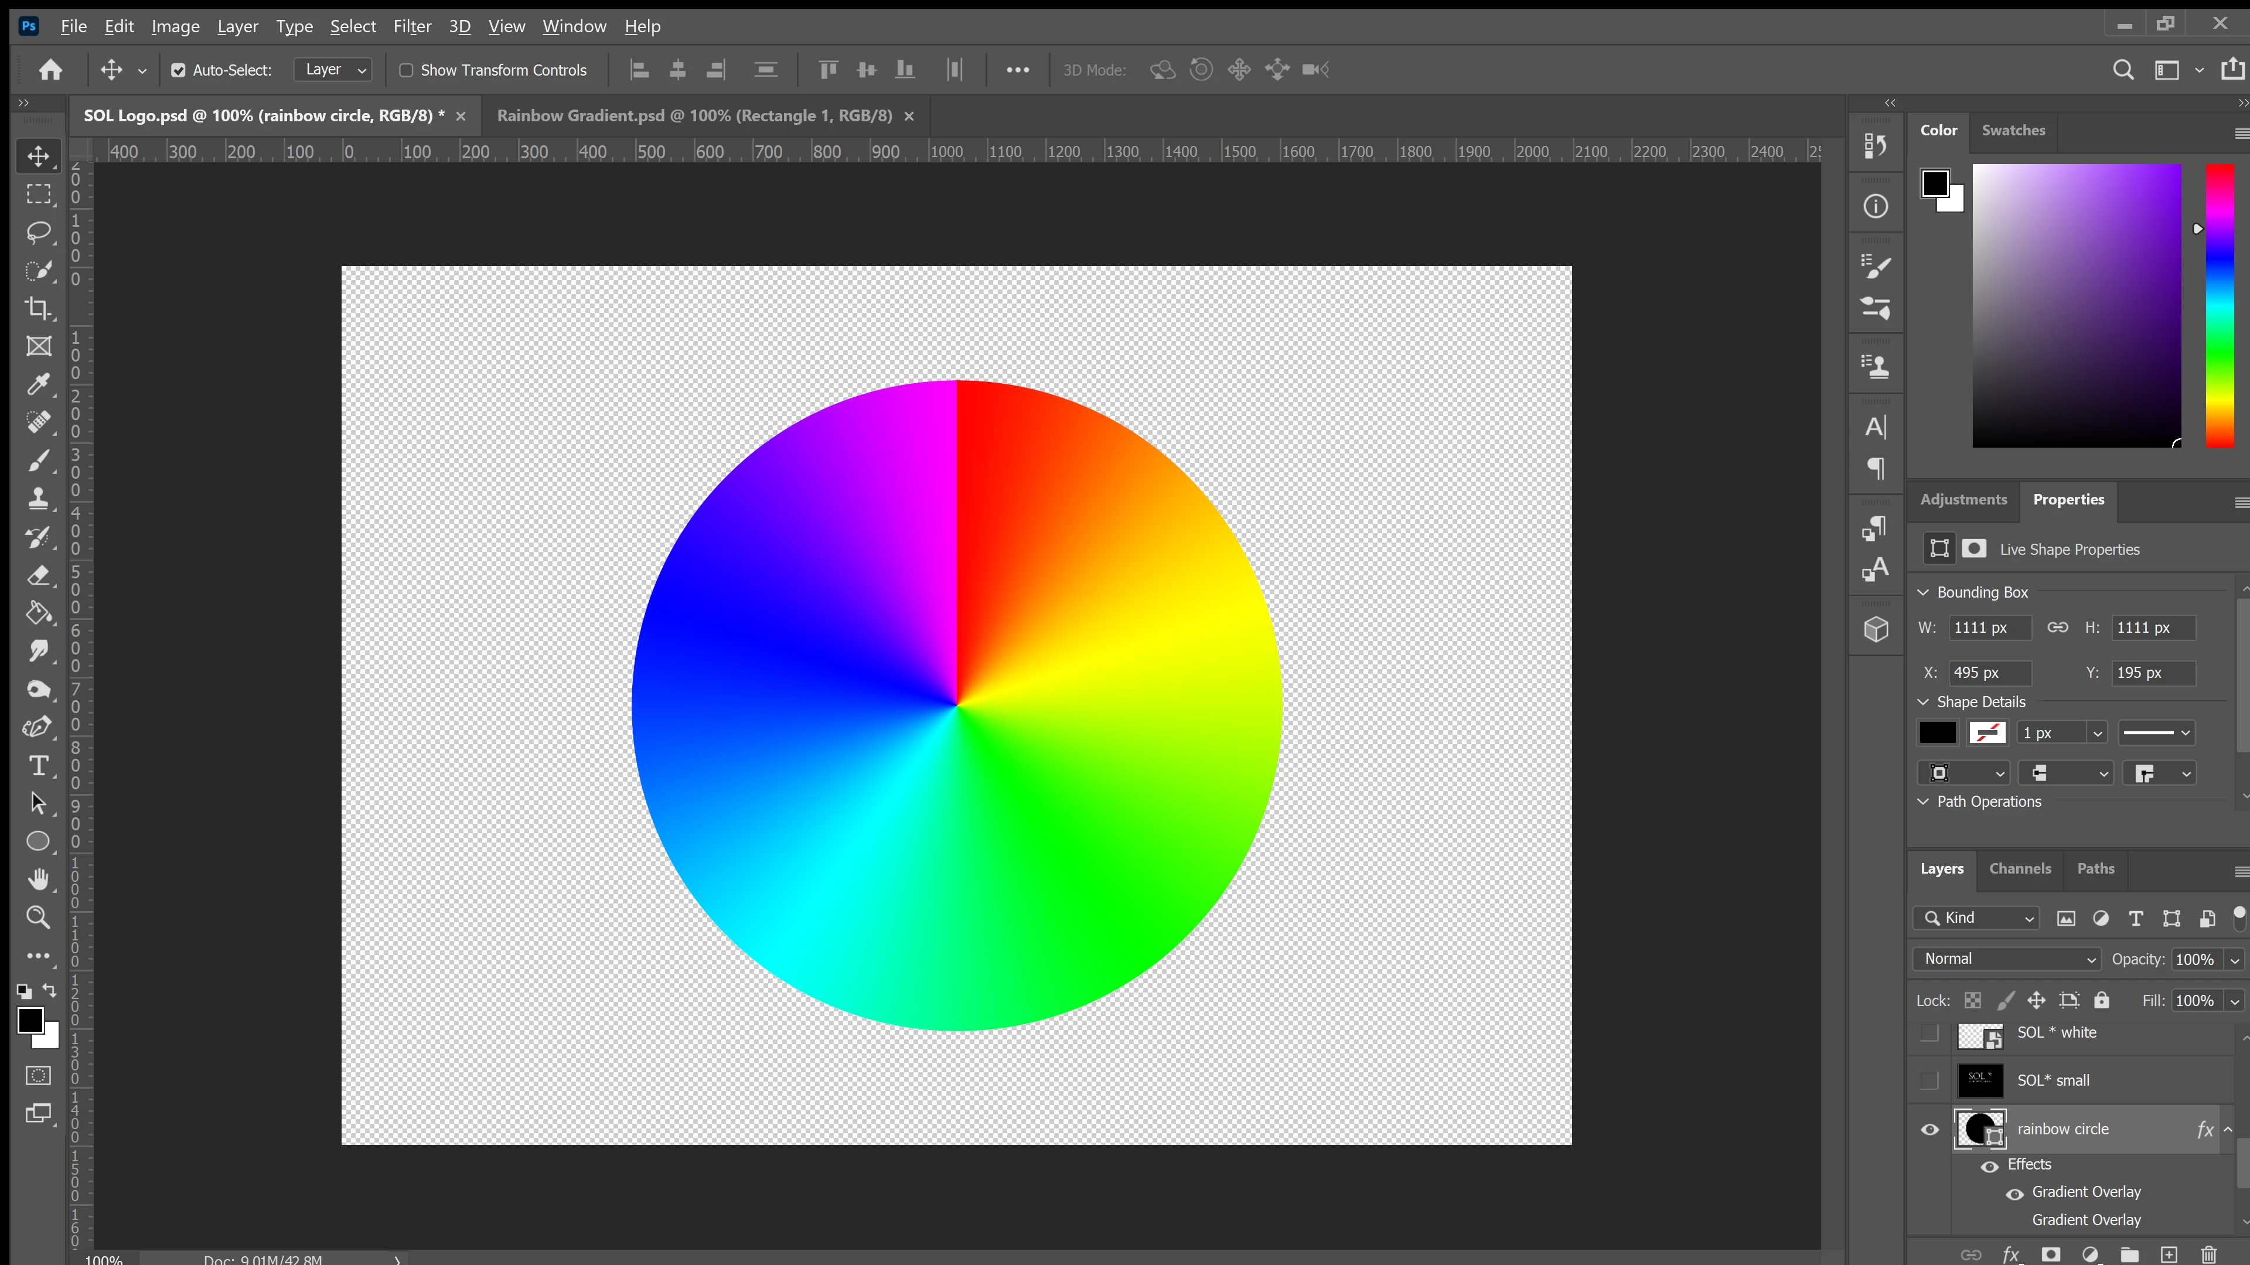Open the Normal blend mode dropdown

[x=2006, y=959]
